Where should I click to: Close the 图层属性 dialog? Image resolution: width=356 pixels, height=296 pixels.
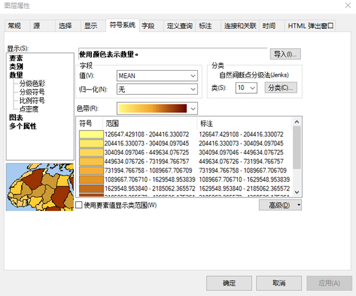(x=348, y=5)
